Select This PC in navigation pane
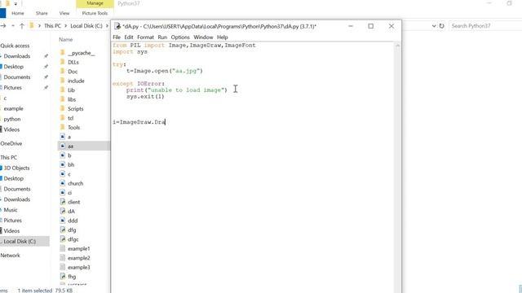This screenshot has width=522, height=293. click(x=9, y=157)
